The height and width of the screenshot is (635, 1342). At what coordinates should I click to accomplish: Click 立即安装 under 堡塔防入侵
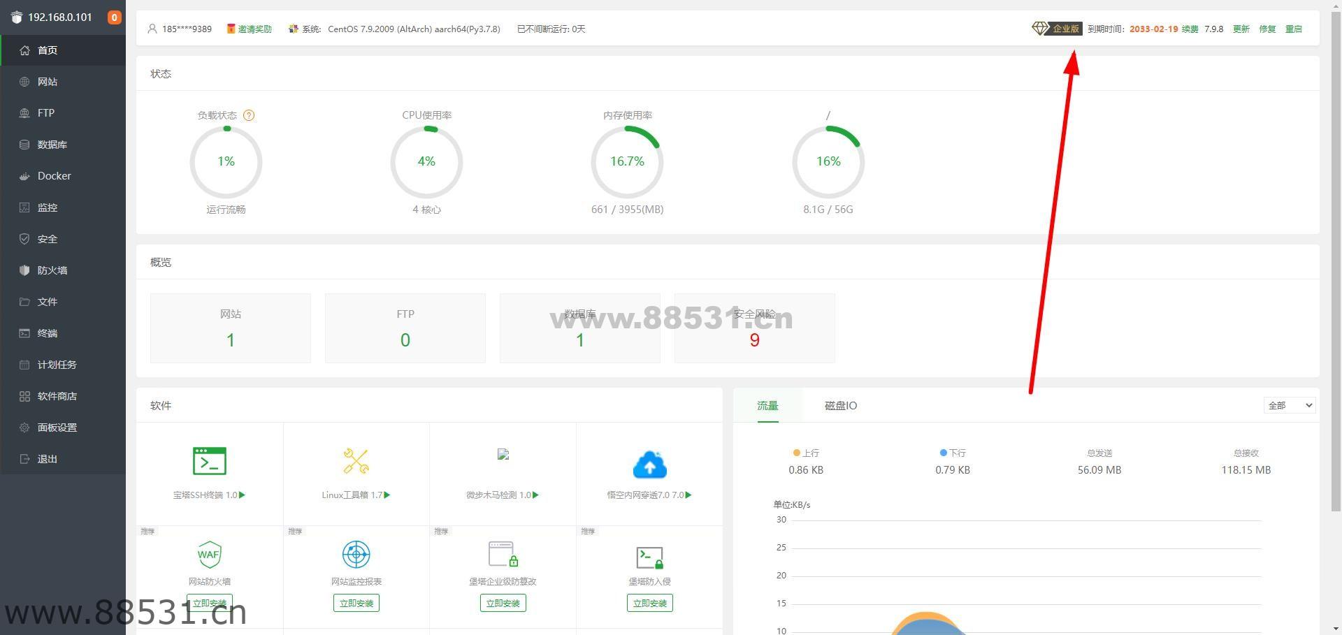pos(650,603)
